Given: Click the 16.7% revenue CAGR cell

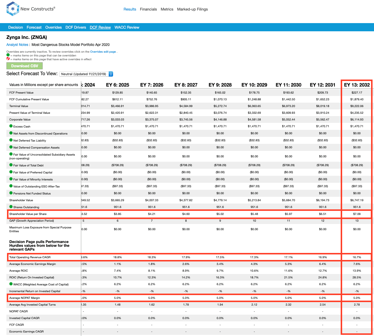Looking at the screenshot, I should tap(357, 257).
